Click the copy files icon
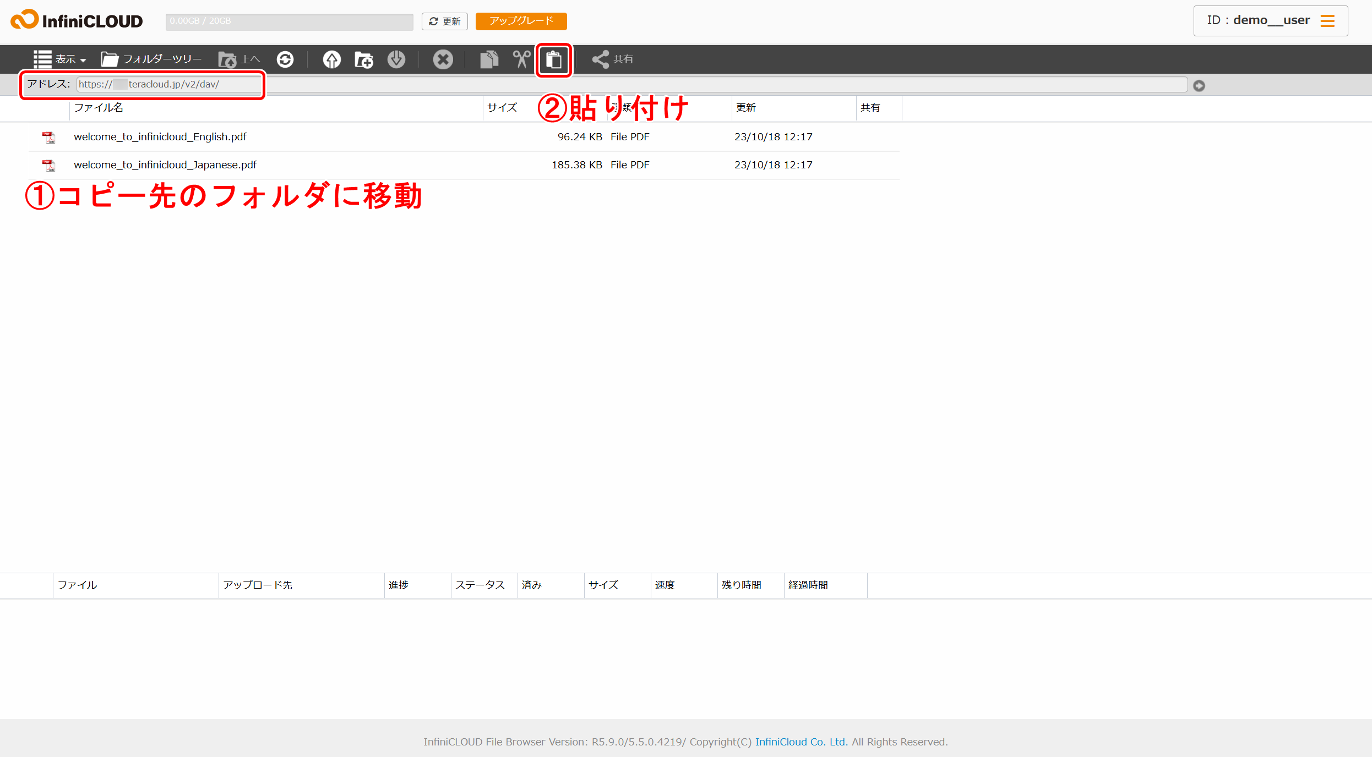Screen dimensions: 1372x757 pos(489,59)
